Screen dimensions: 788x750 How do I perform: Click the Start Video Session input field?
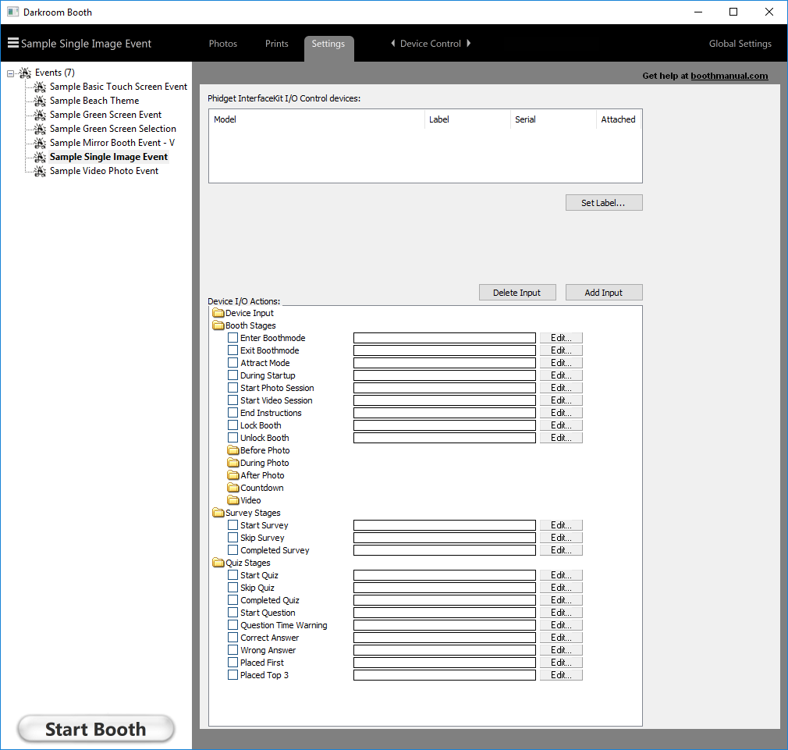445,400
